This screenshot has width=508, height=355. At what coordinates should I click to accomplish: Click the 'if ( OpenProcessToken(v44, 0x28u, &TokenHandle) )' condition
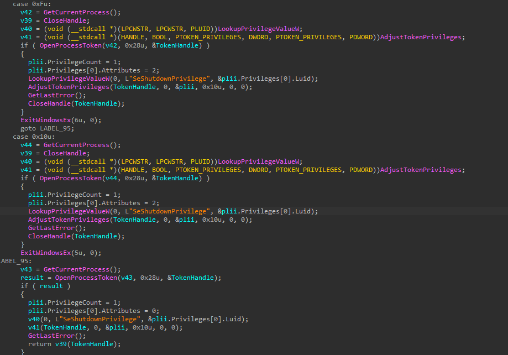tap(115, 178)
